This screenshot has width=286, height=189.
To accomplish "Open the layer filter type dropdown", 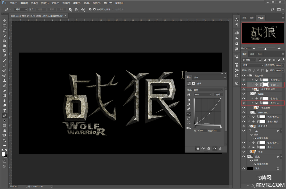I will [x=249, y=60].
